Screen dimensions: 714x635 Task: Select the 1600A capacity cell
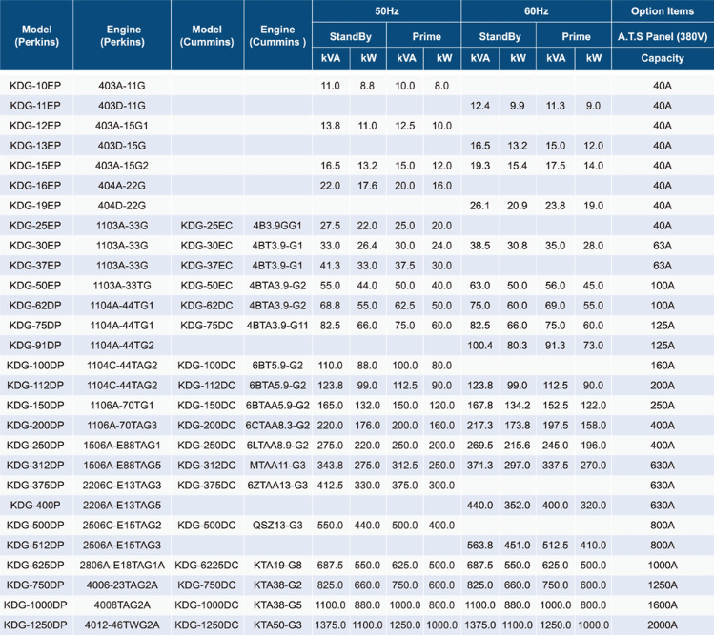pyautogui.click(x=663, y=605)
